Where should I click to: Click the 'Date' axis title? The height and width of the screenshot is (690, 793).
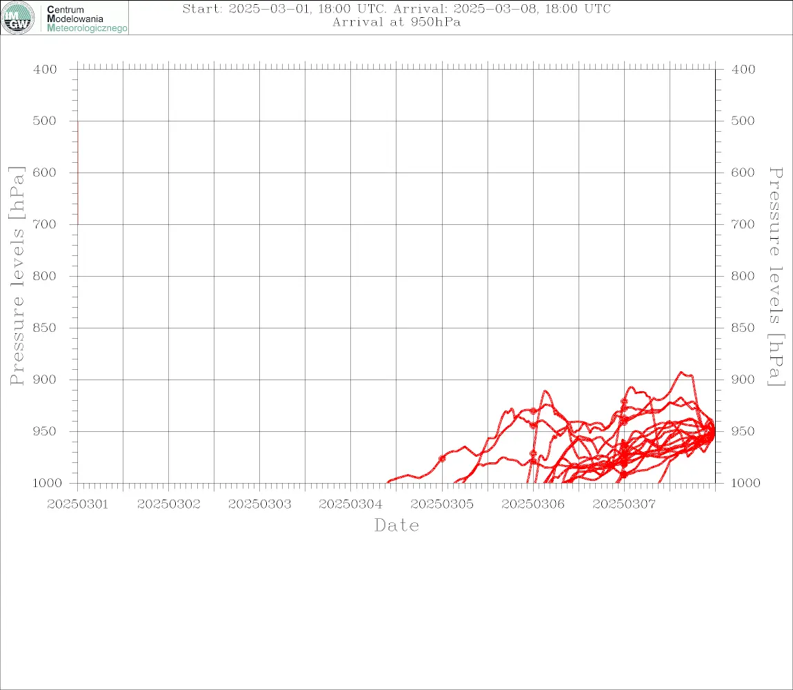pyautogui.click(x=396, y=525)
